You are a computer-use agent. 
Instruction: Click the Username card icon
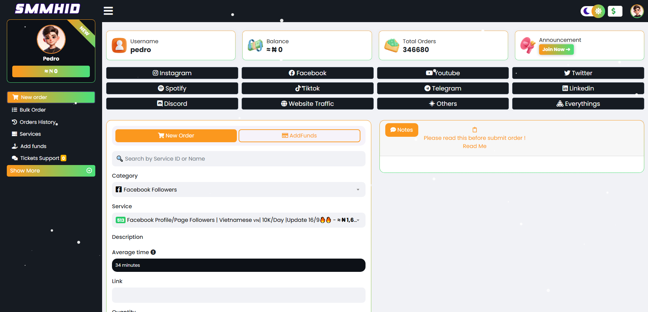click(119, 45)
